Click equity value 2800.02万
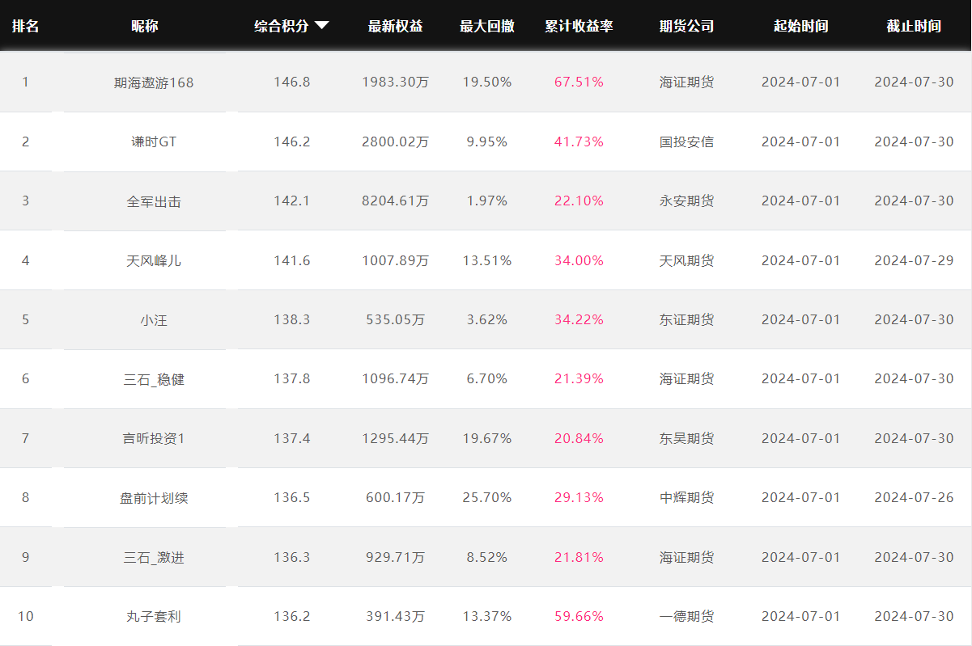972x646 pixels. point(396,141)
